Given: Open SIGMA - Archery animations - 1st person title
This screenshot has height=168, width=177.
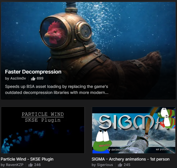Looking at the screenshot, I should pyautogui.click(x=131, y=159).
